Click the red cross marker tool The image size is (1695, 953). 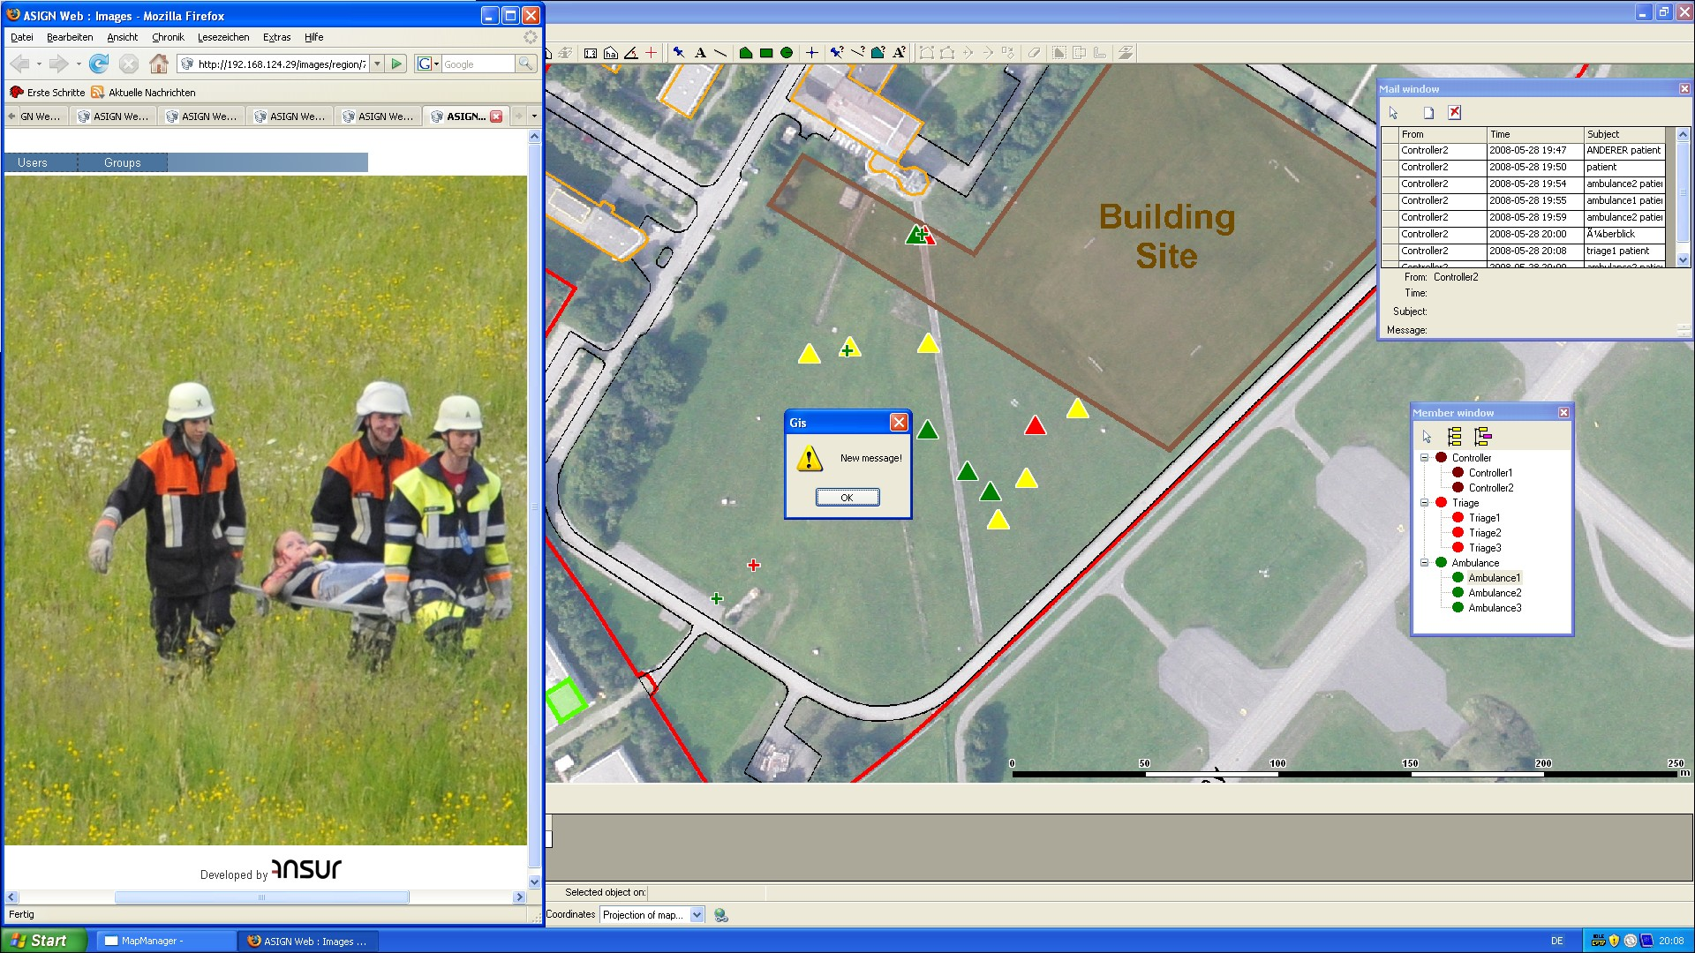click(652, 53)
